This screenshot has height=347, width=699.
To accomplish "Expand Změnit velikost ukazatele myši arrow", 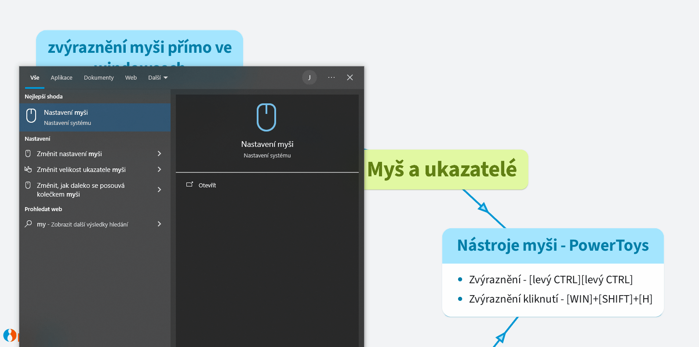I will pos(159,169).
